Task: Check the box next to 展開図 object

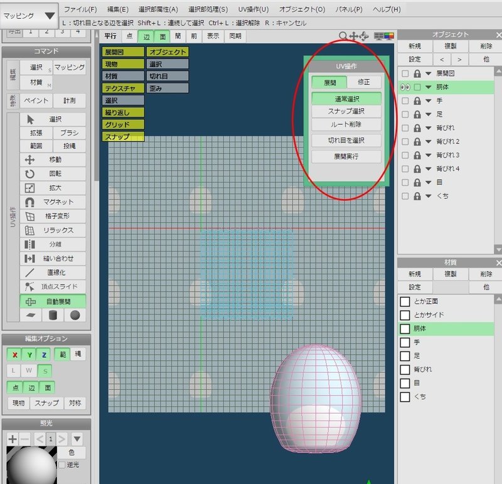Action: [405, 73]
